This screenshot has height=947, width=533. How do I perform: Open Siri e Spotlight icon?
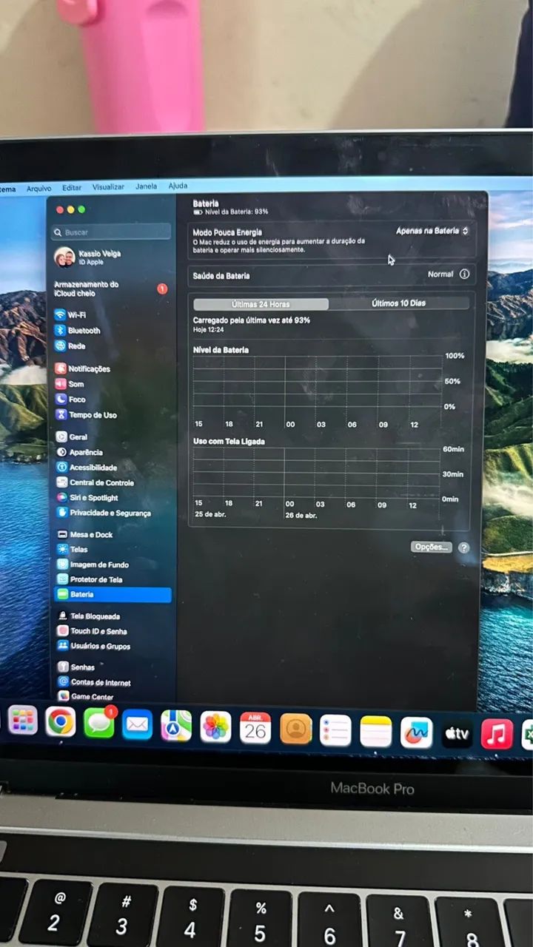(x=62, y=498)
